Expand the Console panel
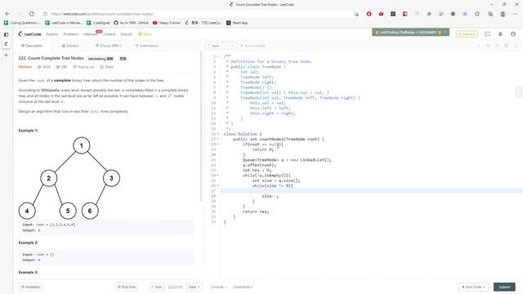Screen dimensions: 523x294 pos(219,287)
